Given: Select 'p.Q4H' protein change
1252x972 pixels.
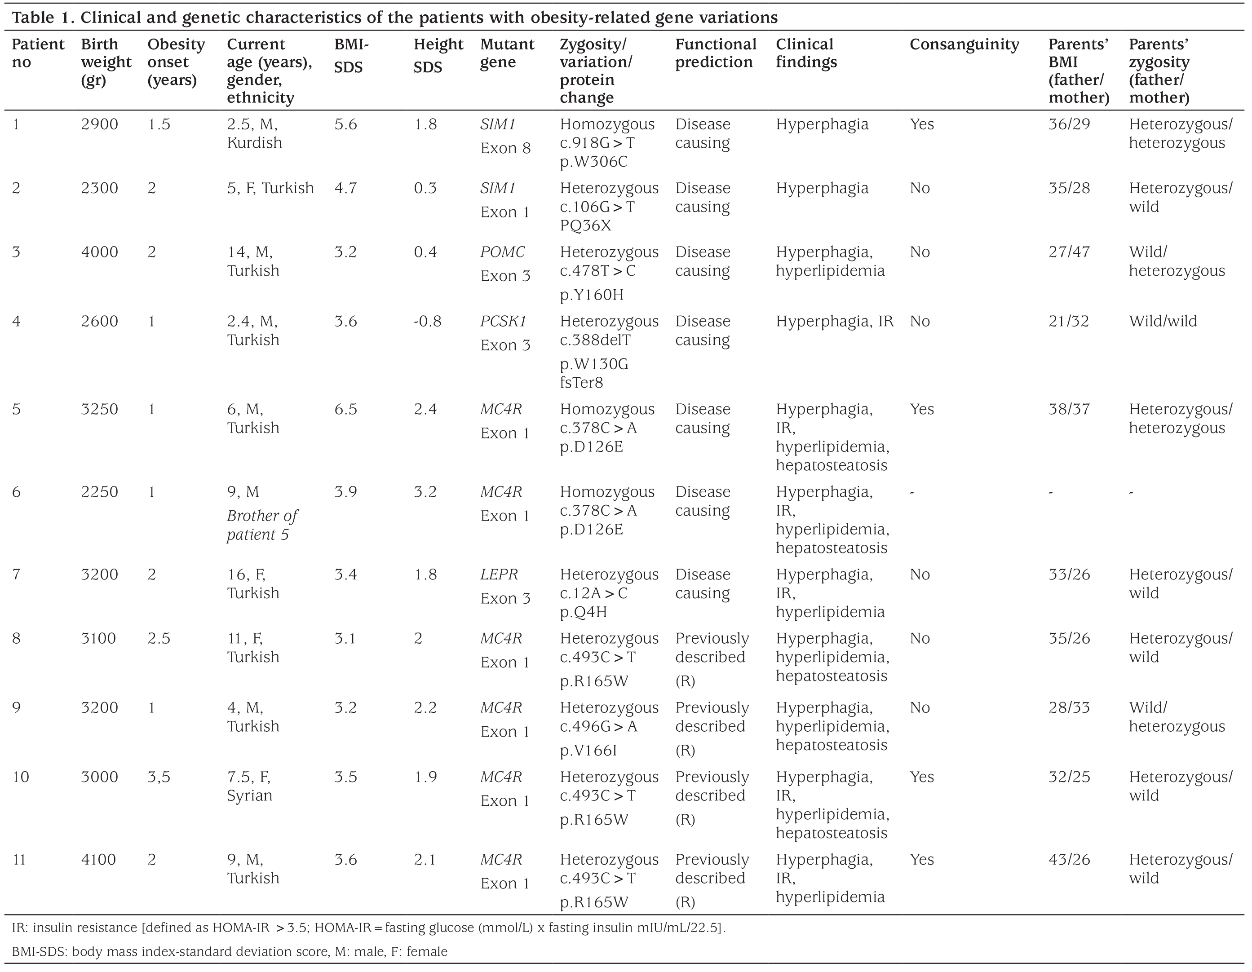Looking at the screenshot, I should (583, 612).
